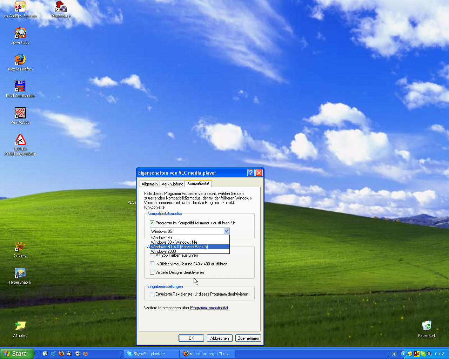
Task: Uncheck the compatibility mode checkbox
Action: [x=152, y=223]
